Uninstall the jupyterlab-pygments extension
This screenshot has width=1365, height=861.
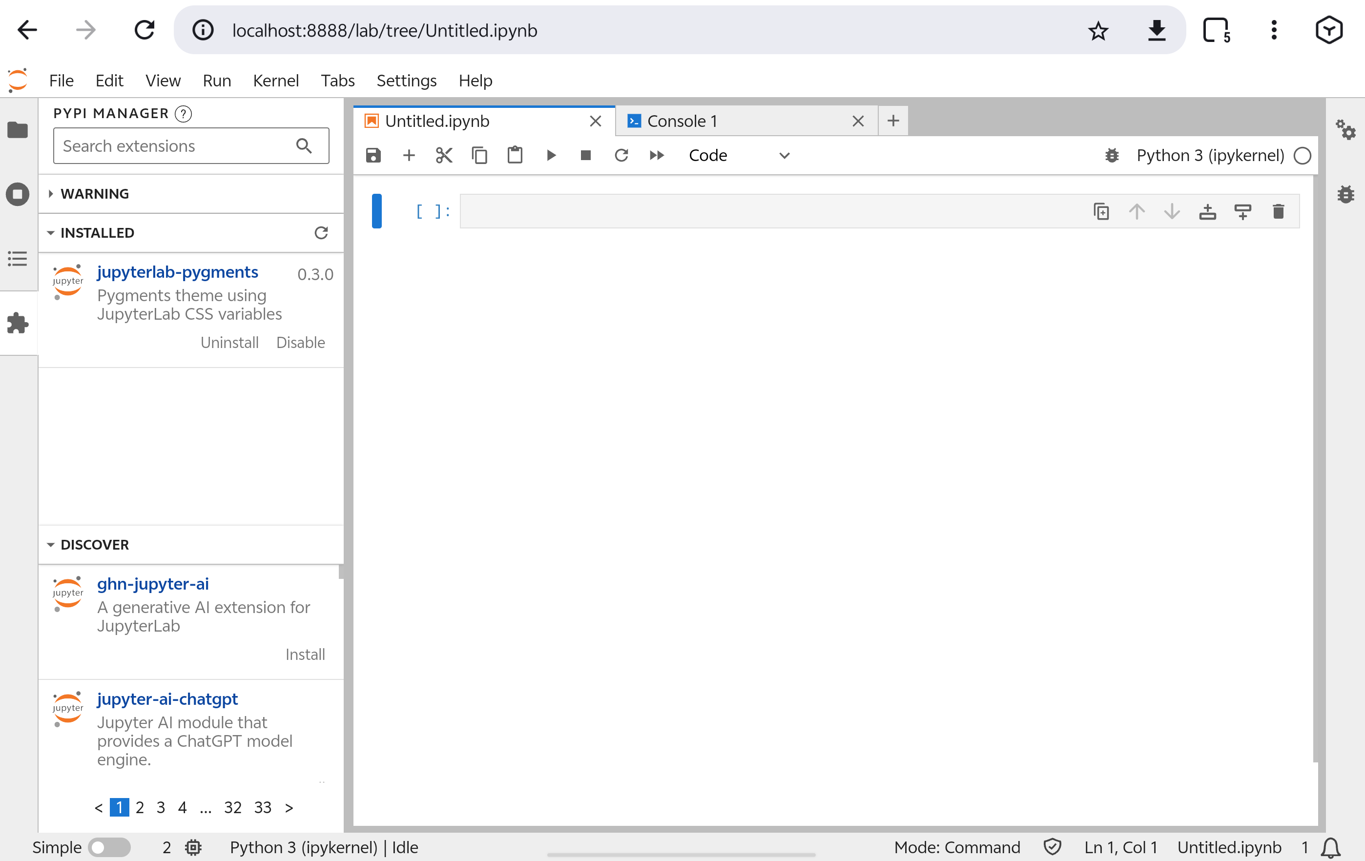(x=229, y=342)
